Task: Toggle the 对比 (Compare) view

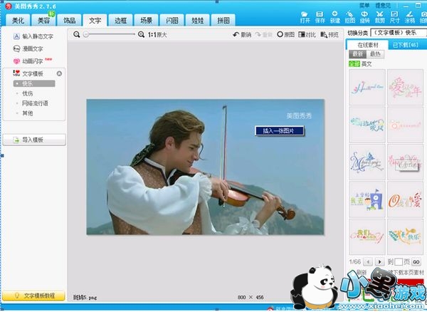Action: (x=307, y=35)
